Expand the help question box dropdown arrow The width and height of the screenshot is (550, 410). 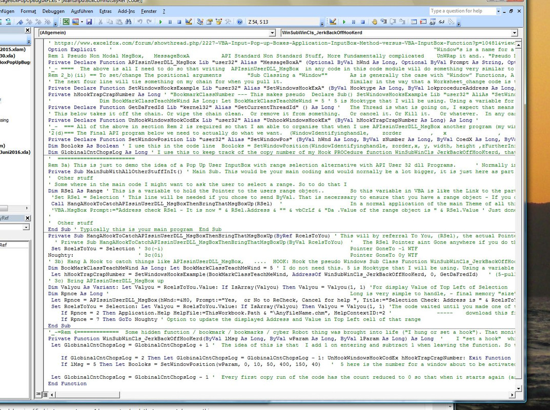pyautogui.click(x=498, y=11)
